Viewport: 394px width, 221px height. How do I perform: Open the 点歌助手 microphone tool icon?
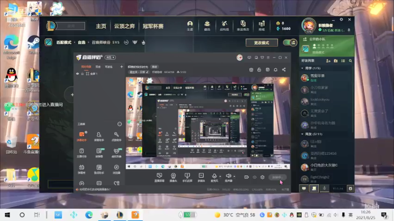pos(116,137)
